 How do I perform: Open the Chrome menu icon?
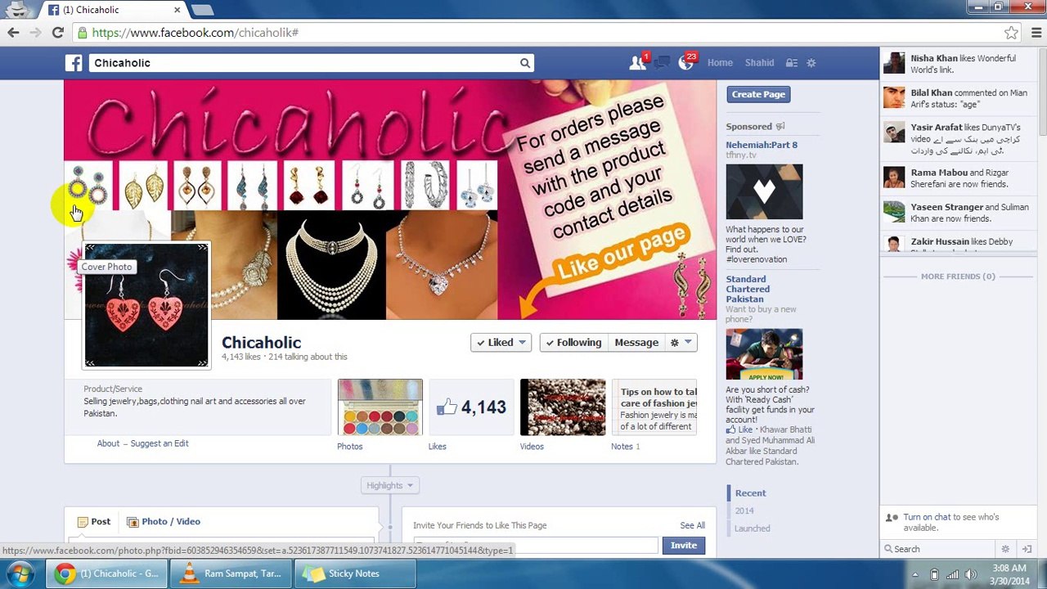click(x=1036, y=33)
